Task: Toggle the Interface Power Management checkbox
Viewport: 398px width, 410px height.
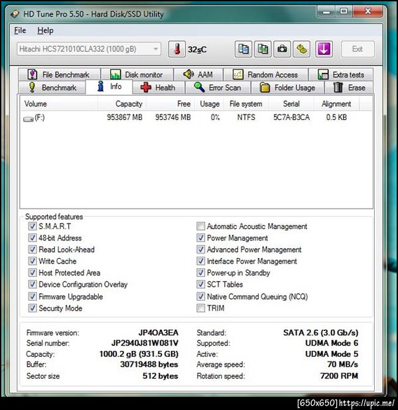Action: point(200,261)
